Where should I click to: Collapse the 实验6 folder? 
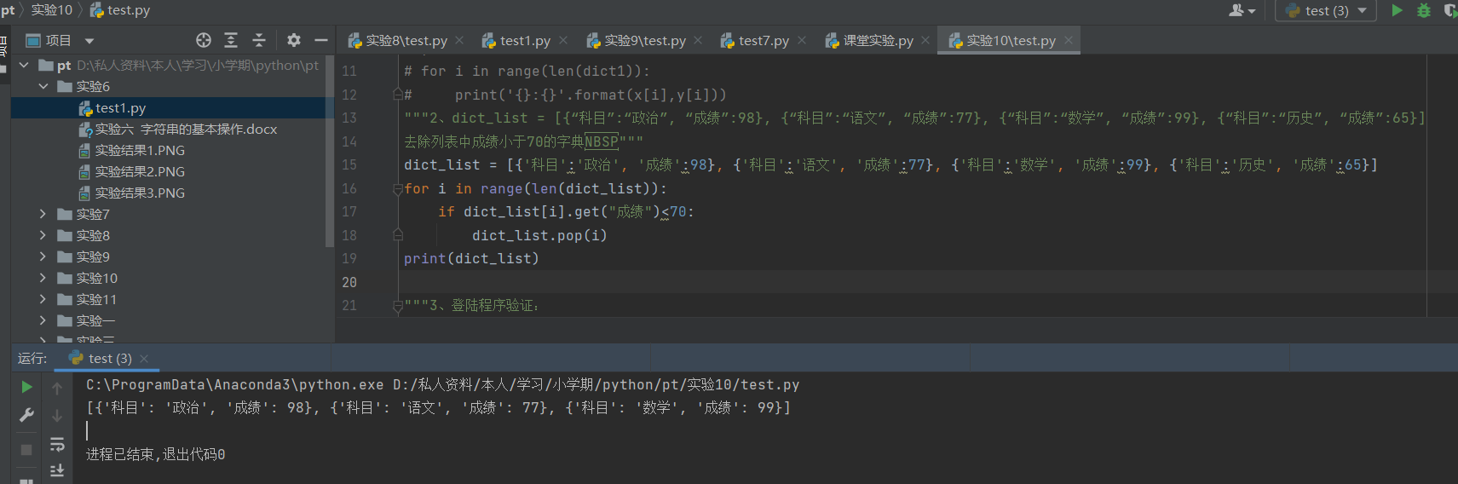click(x=43, y=86)
